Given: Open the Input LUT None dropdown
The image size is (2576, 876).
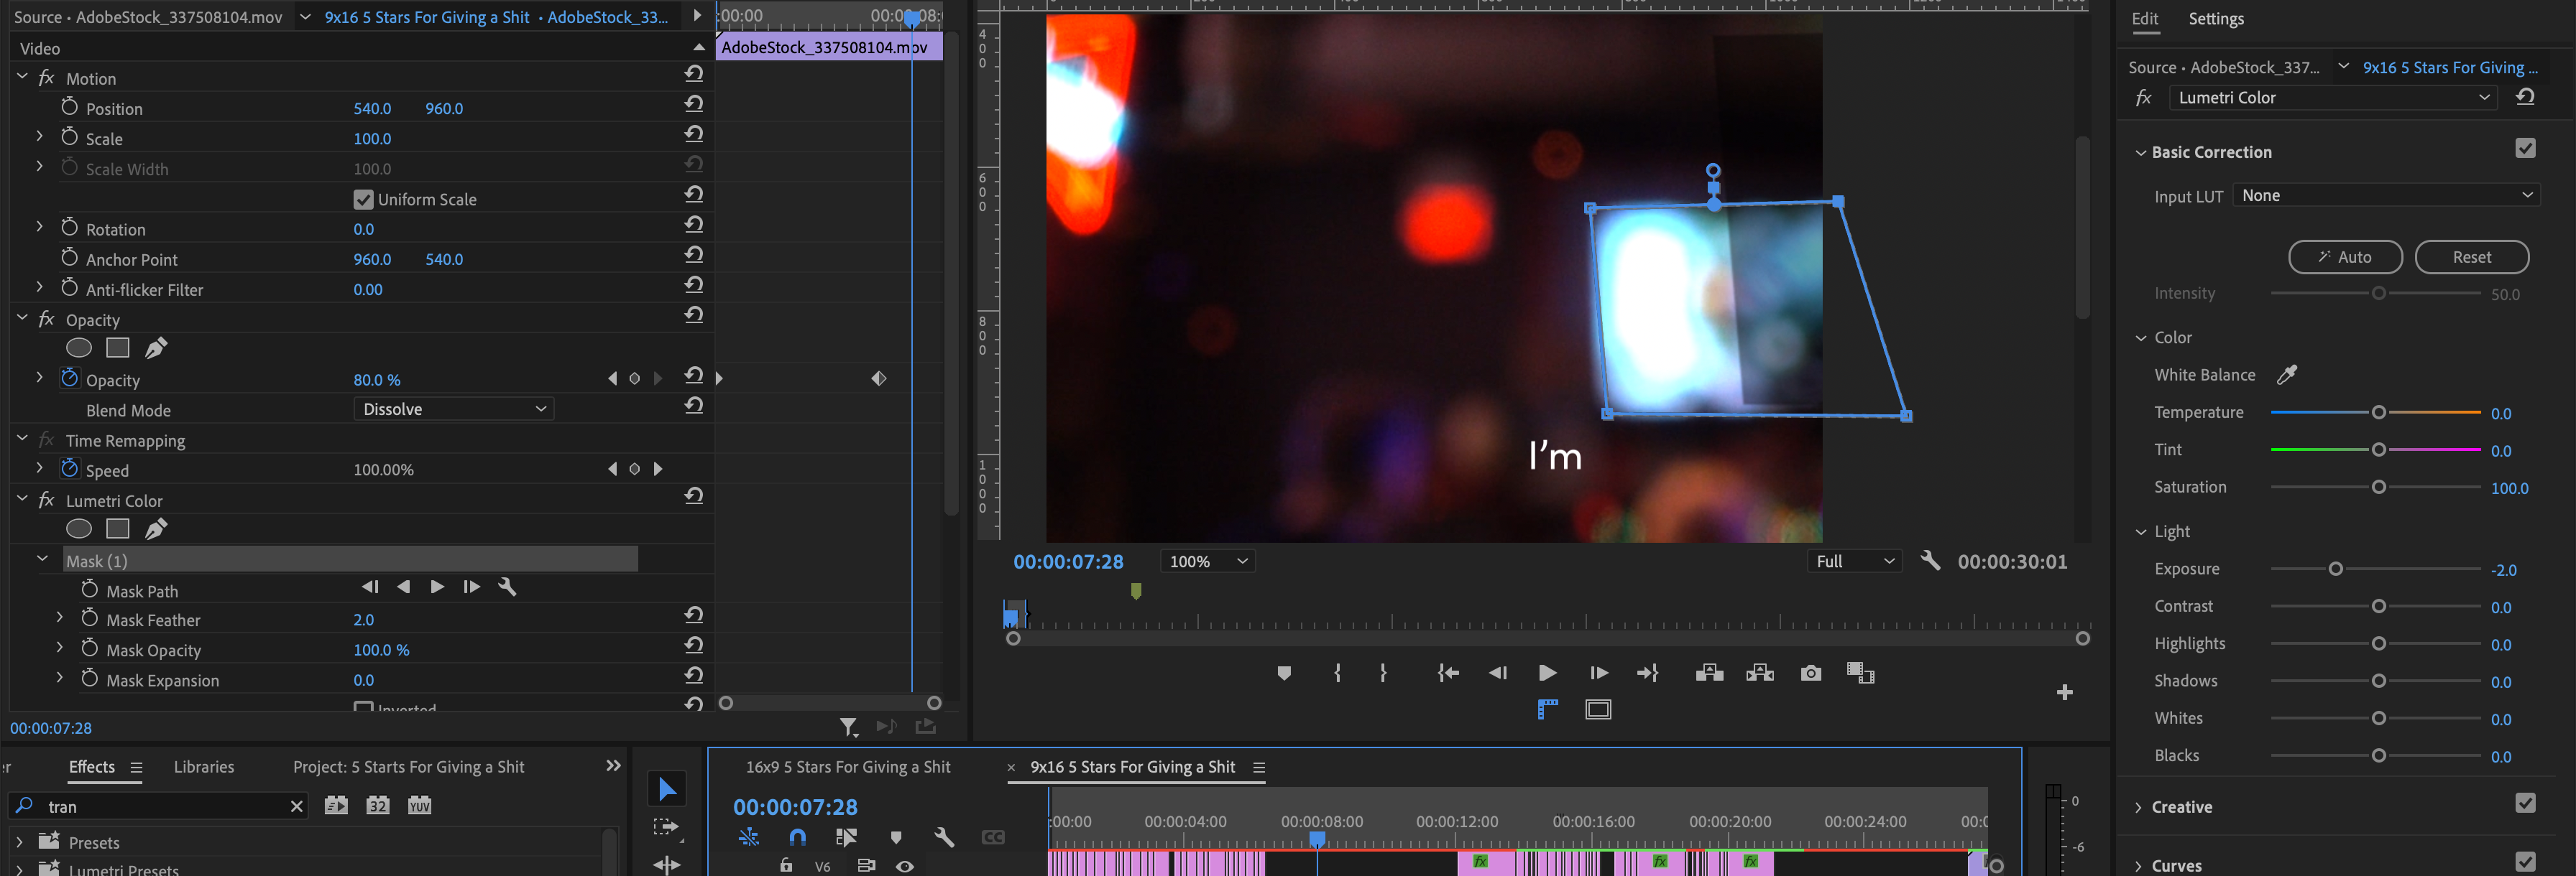Looking at the screenshot, I should 2387,195.
